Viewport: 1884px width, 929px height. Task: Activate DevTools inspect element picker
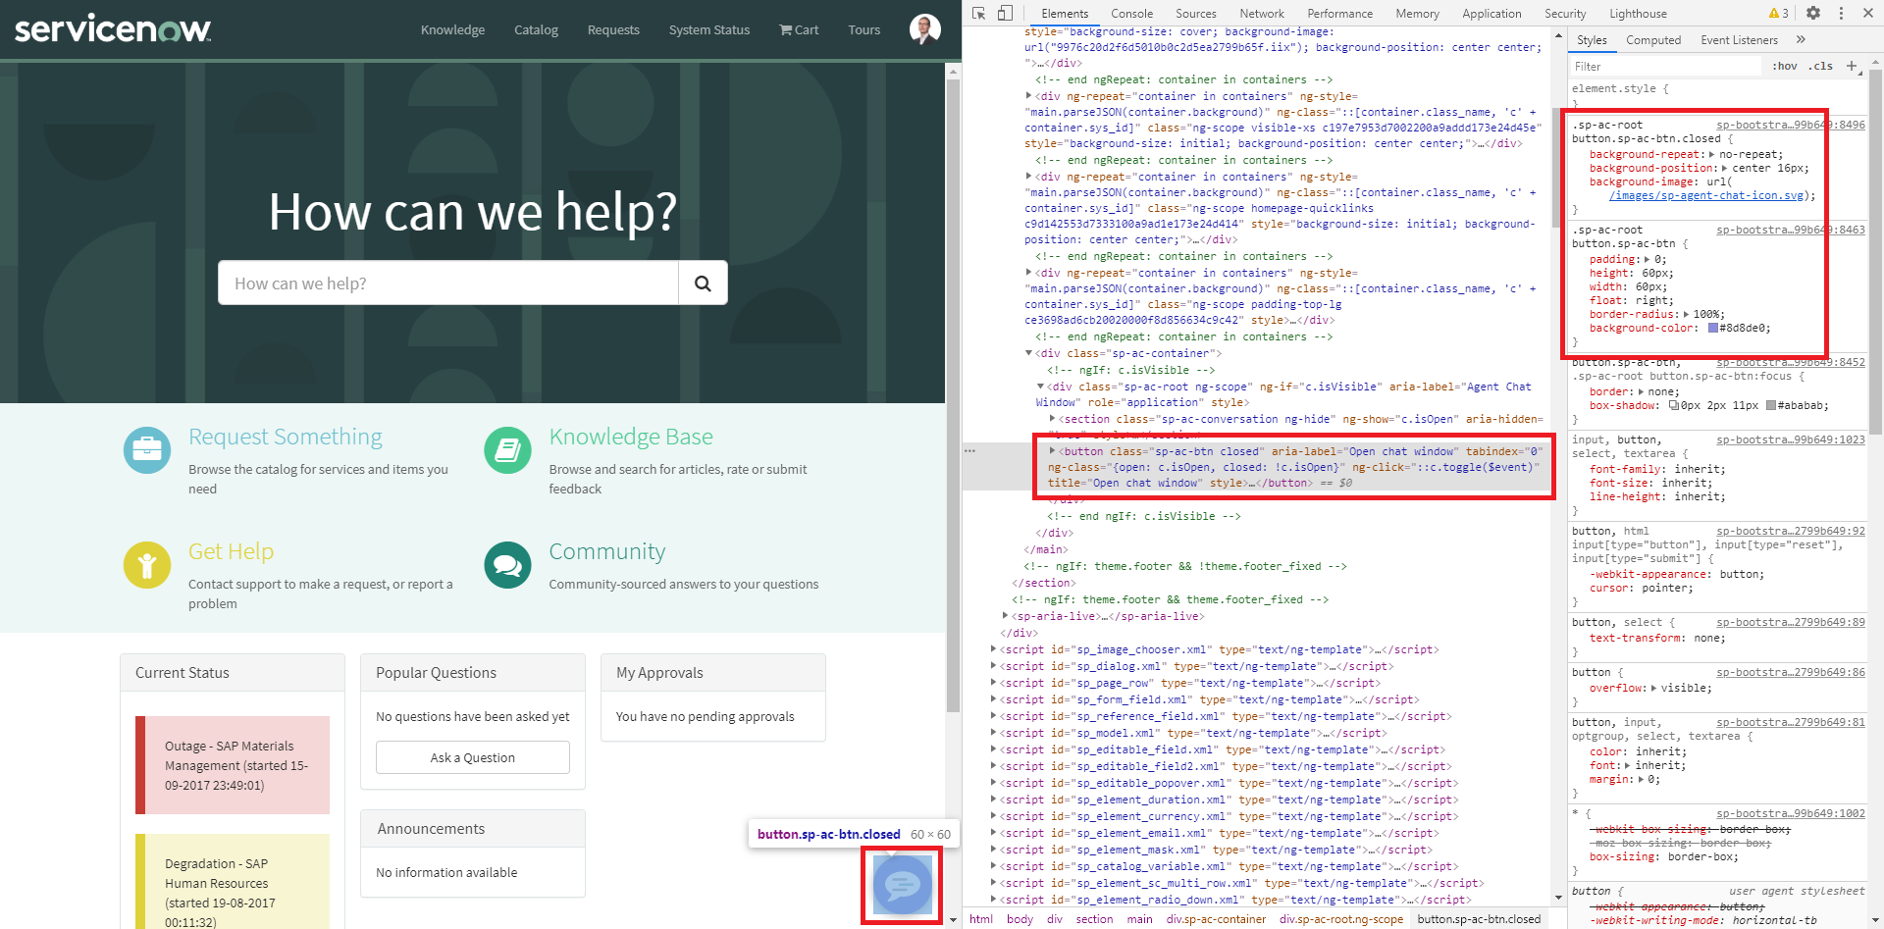click(978, 13)
